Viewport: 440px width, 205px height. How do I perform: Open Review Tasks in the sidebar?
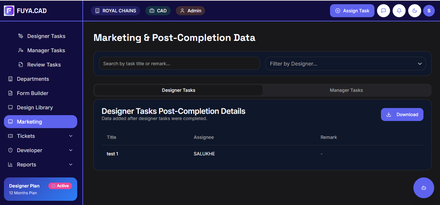click(x=44, y=65)
